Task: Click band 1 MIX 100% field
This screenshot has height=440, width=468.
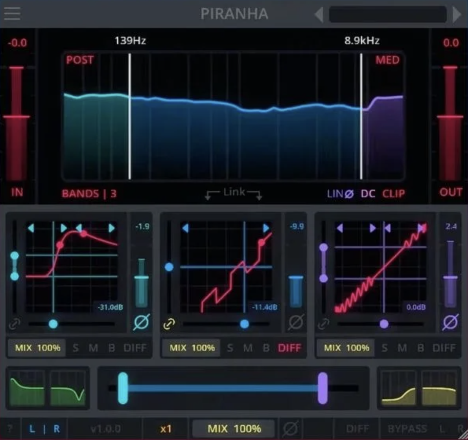Action: [x=37, y=348]
